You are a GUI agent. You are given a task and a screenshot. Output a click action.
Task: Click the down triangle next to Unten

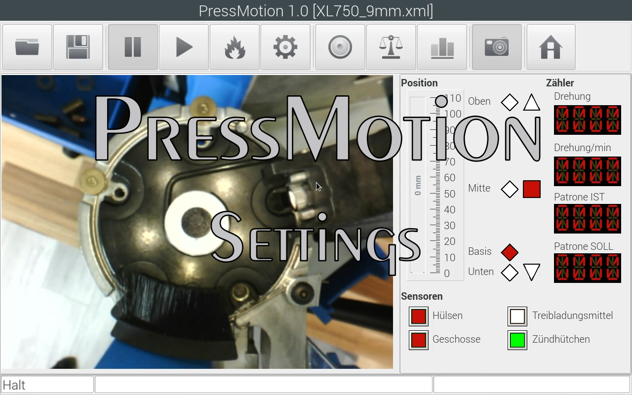pos(531,272)
